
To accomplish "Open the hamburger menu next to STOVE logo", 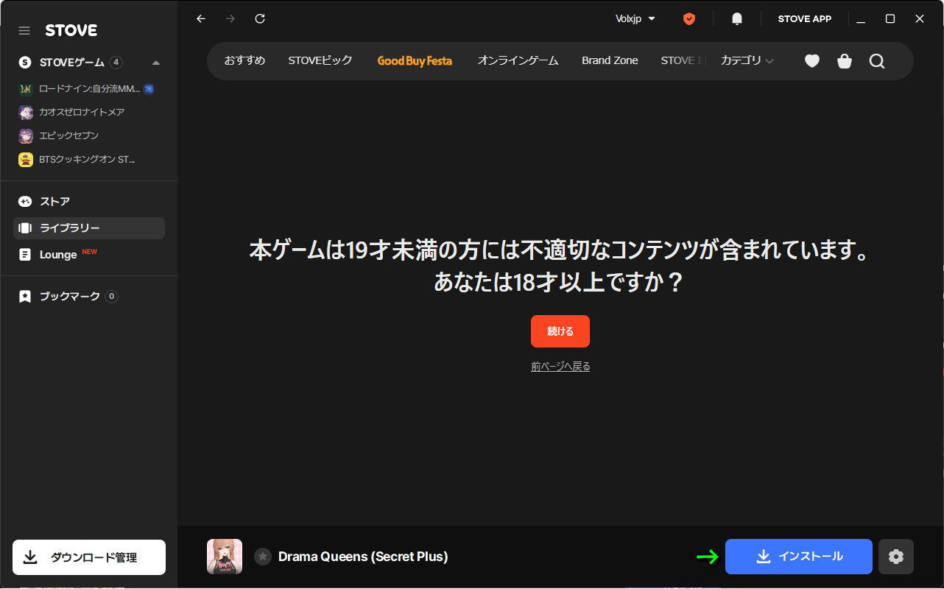I will point(24,31).
